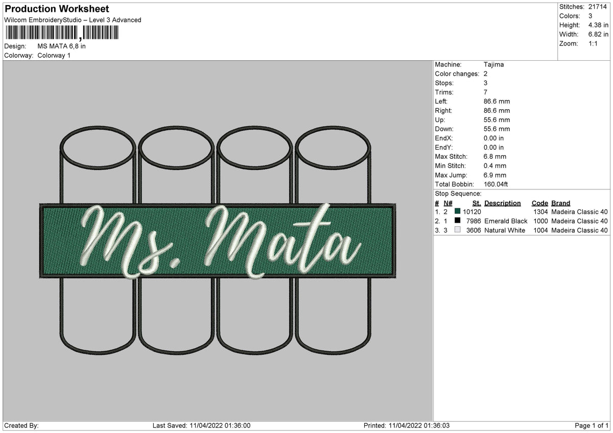The image size is (613, 433).
Task: Click the Colorway 1 label
Action: click(54, 55)
